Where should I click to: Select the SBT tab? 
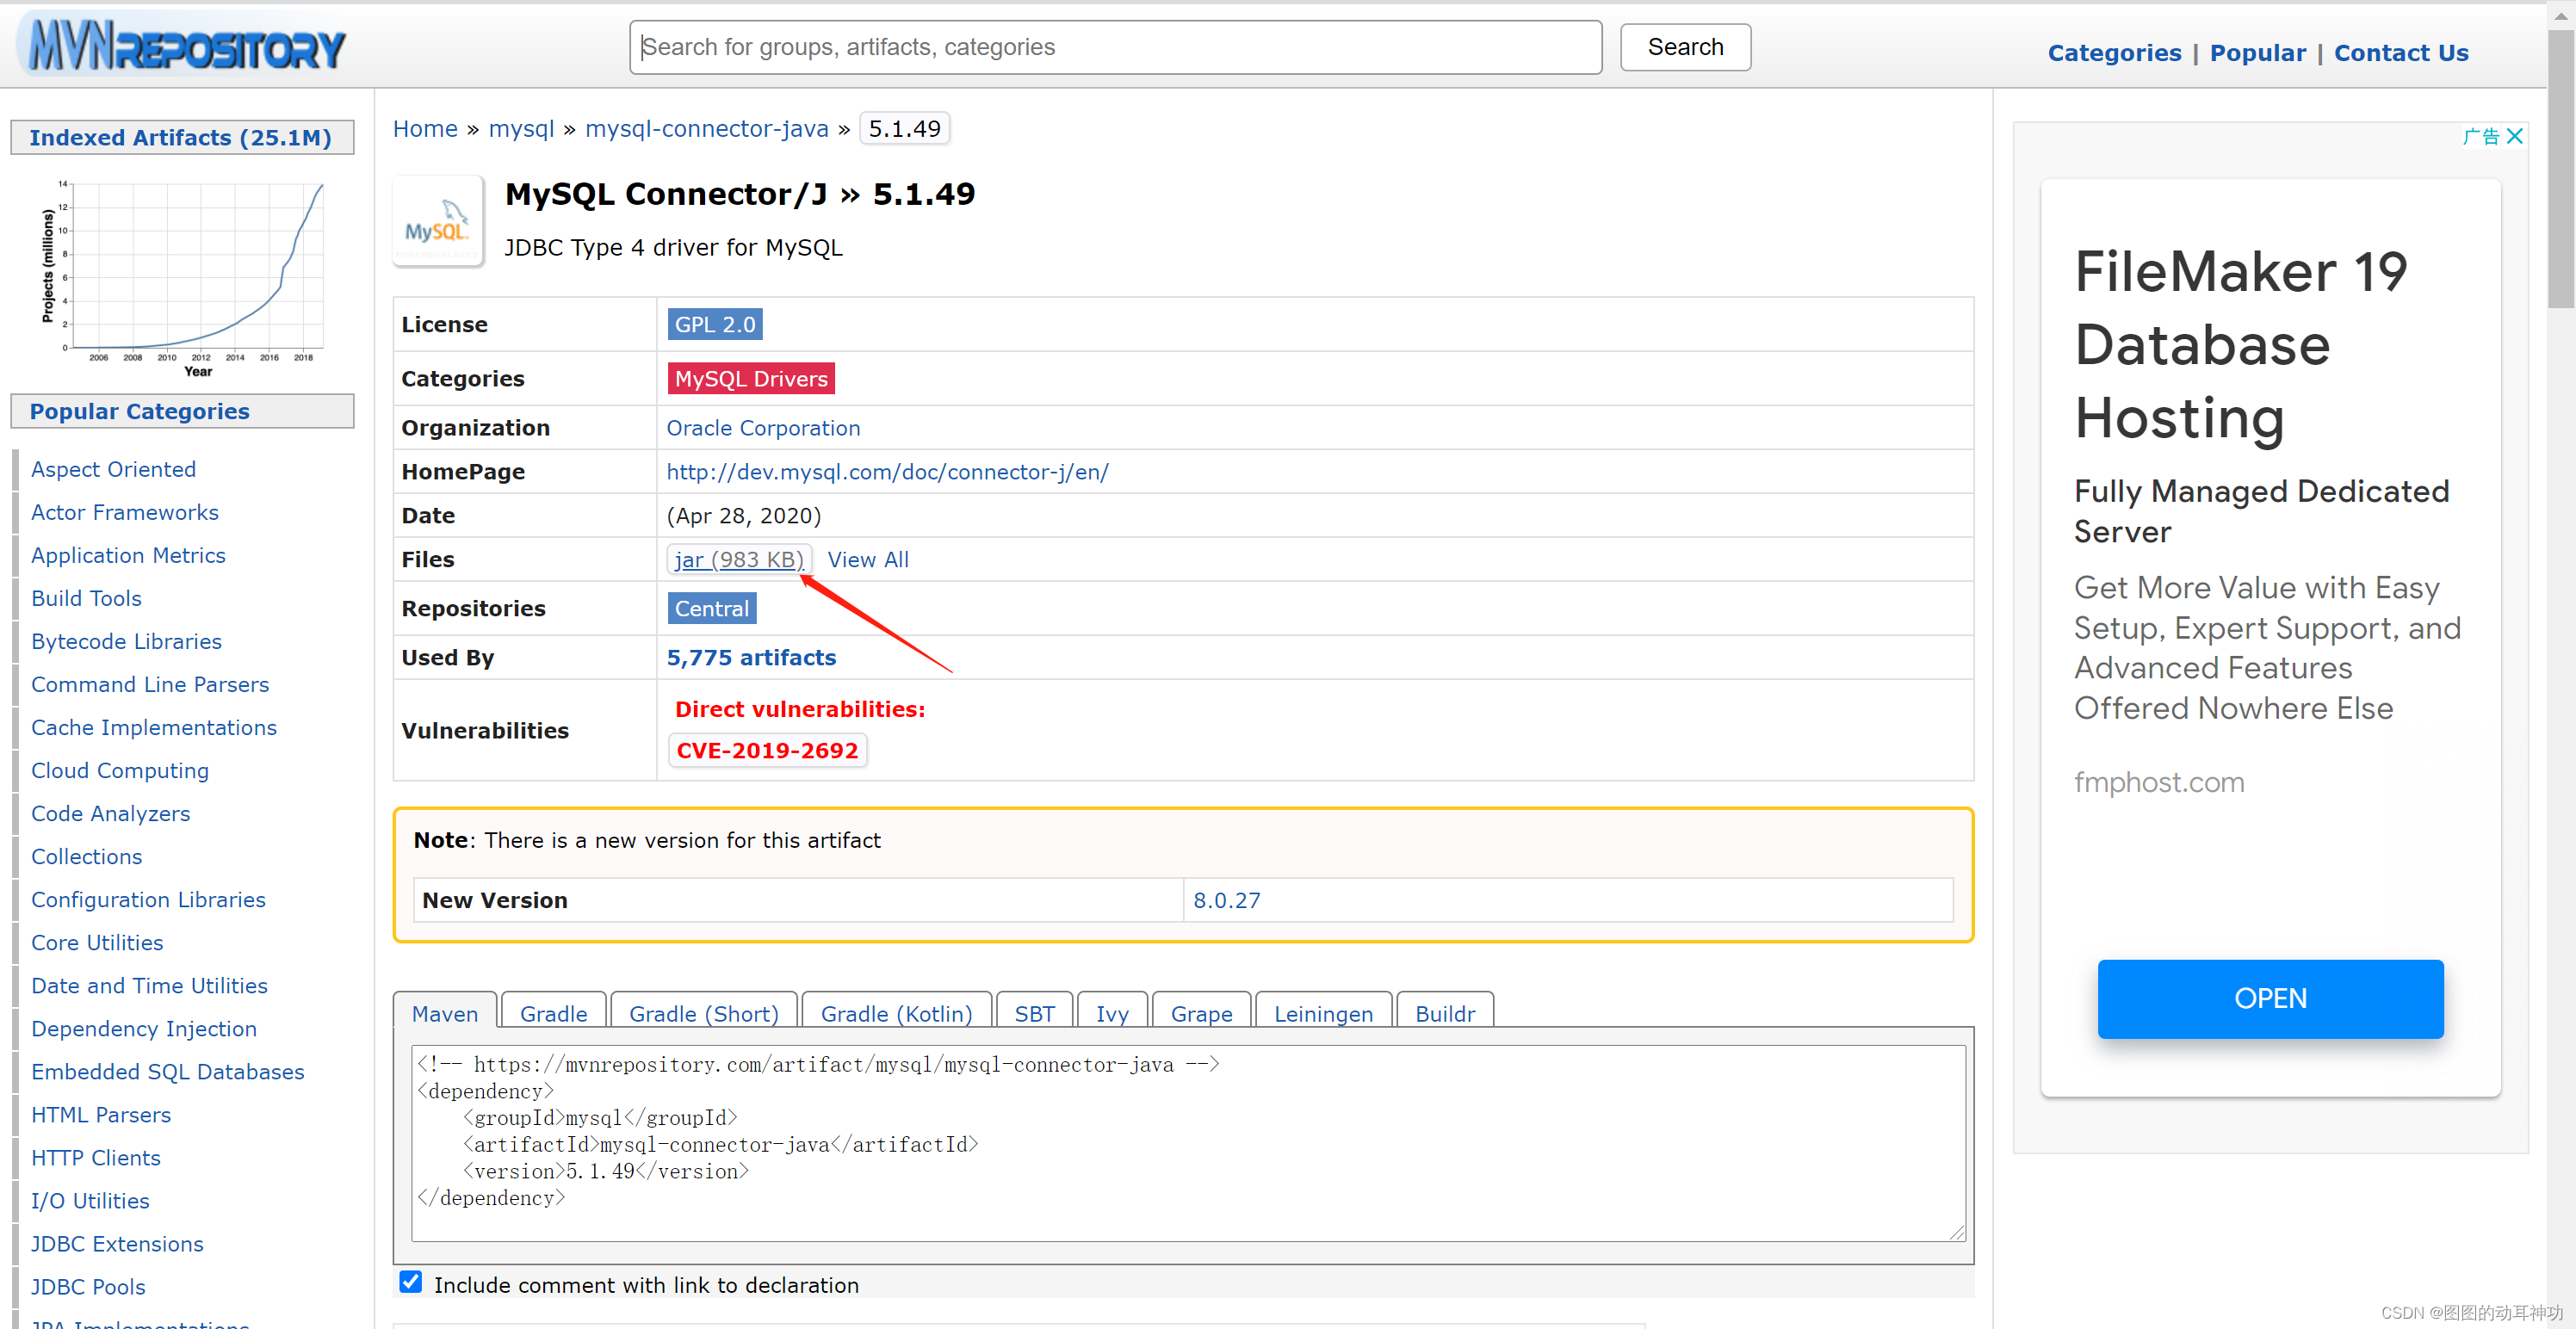1033,1013
